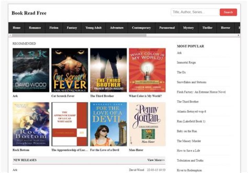Open the Rock Bottom book cover
Screen dimensions: 248x173
click(31, 124)
